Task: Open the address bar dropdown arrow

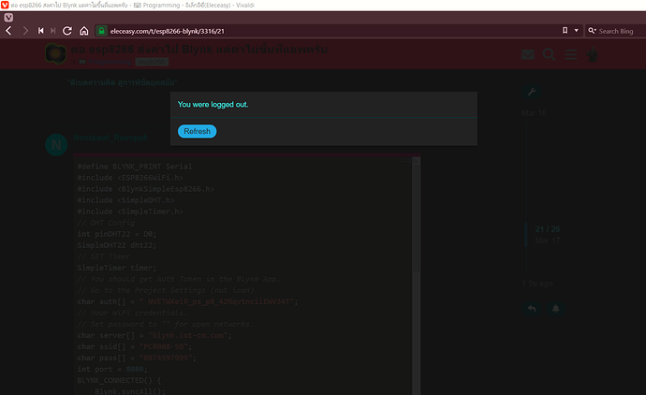Action: (x=577, y=31)
